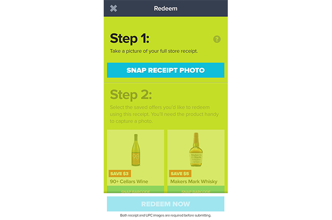The width and height of the screenshot is (332, 220).
Task: Click the Makers Mark Whisky label
Action: [194, 182]
